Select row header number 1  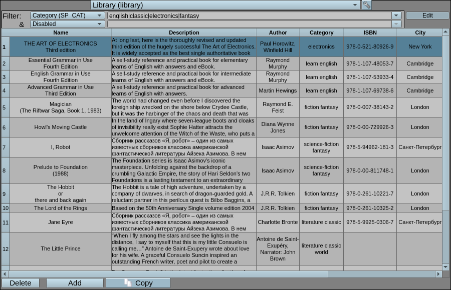click(x=6, y=46)
